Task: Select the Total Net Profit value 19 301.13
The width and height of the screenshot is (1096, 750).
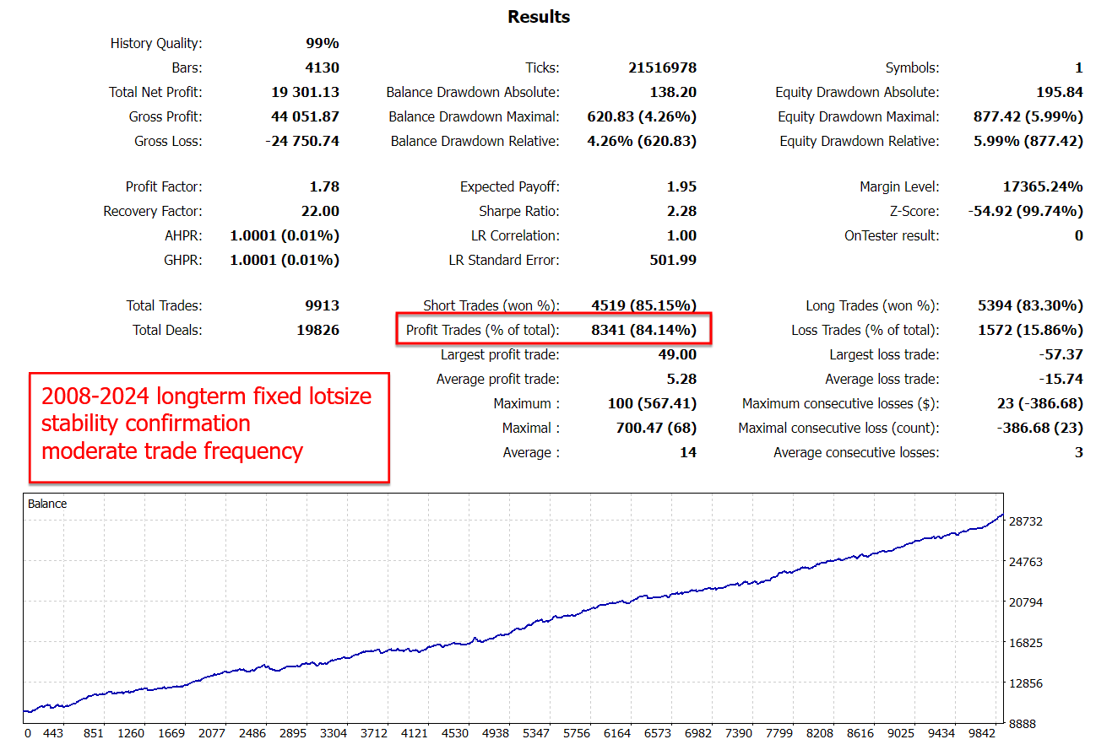Action: [305, 93]
